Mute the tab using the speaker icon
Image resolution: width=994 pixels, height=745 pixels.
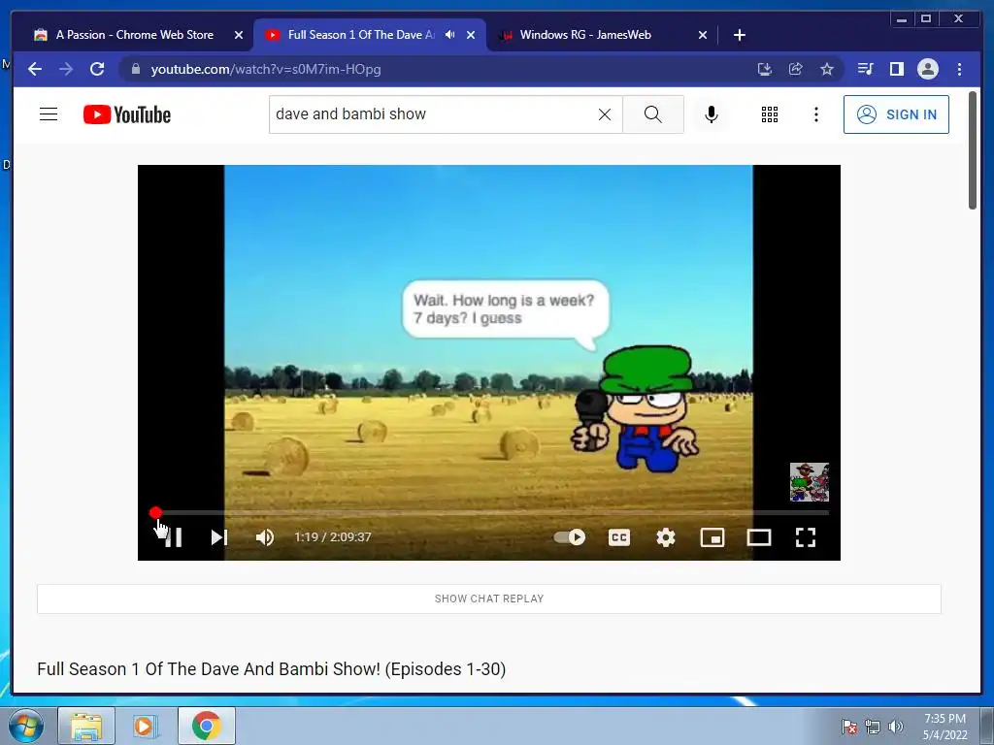449,35
